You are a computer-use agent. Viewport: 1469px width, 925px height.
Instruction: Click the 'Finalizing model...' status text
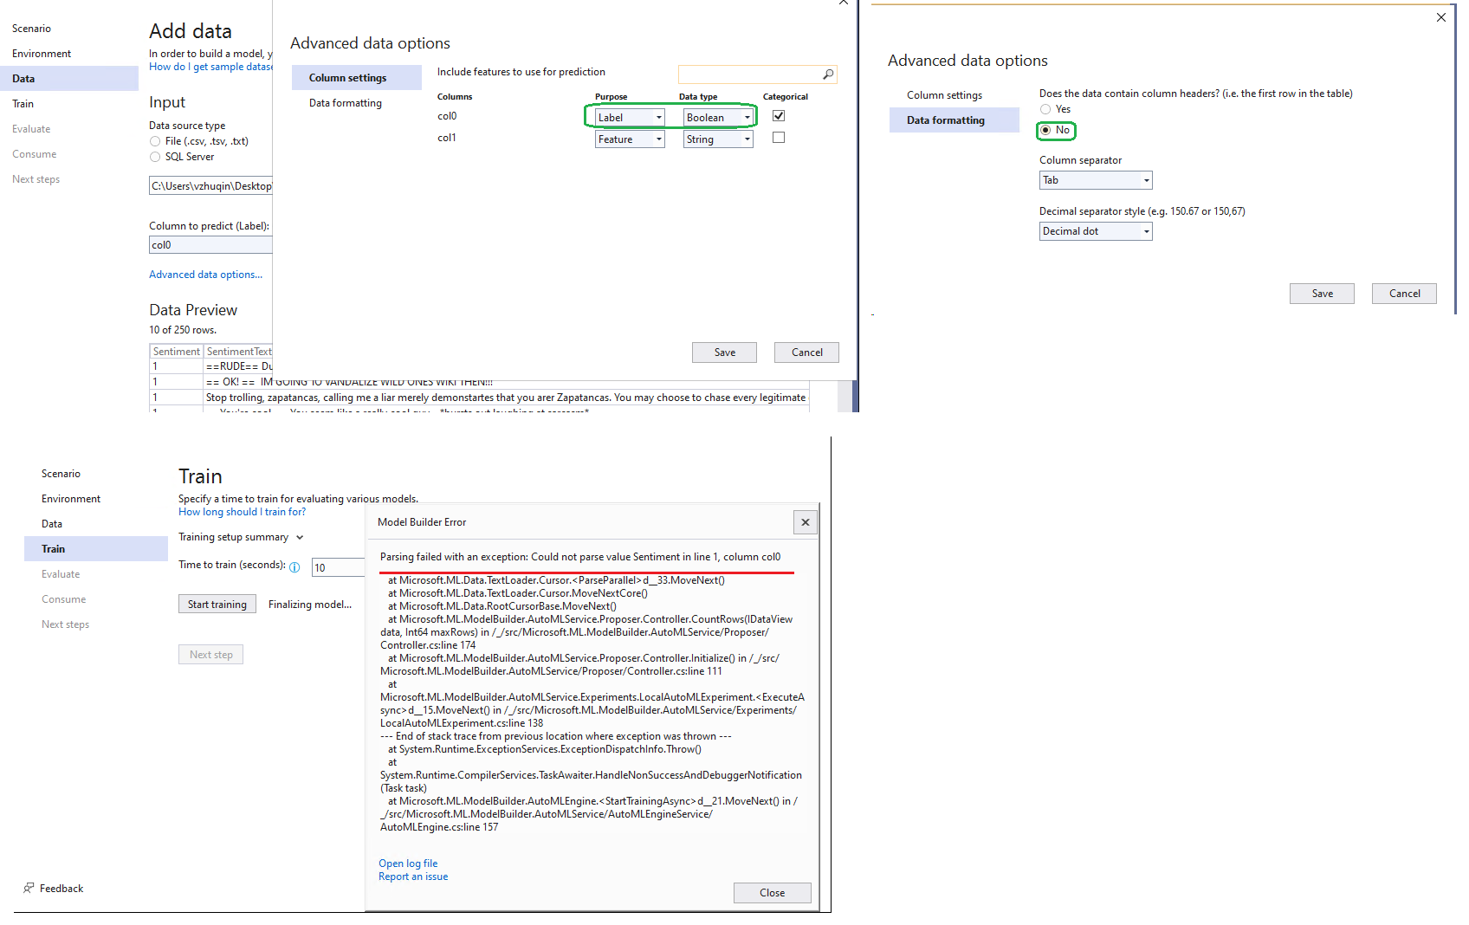coord(310,605)
